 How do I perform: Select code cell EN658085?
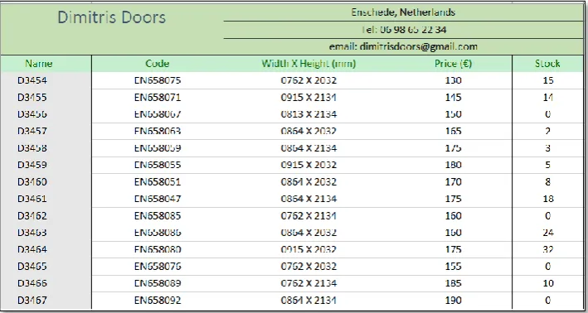tap(158, 215)
